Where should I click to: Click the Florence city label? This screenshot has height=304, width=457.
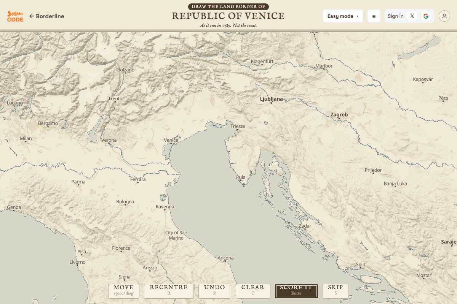pos(121,248)
